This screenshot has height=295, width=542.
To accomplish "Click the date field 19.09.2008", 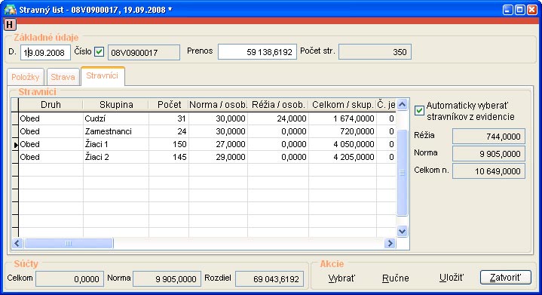I will 46,52.
